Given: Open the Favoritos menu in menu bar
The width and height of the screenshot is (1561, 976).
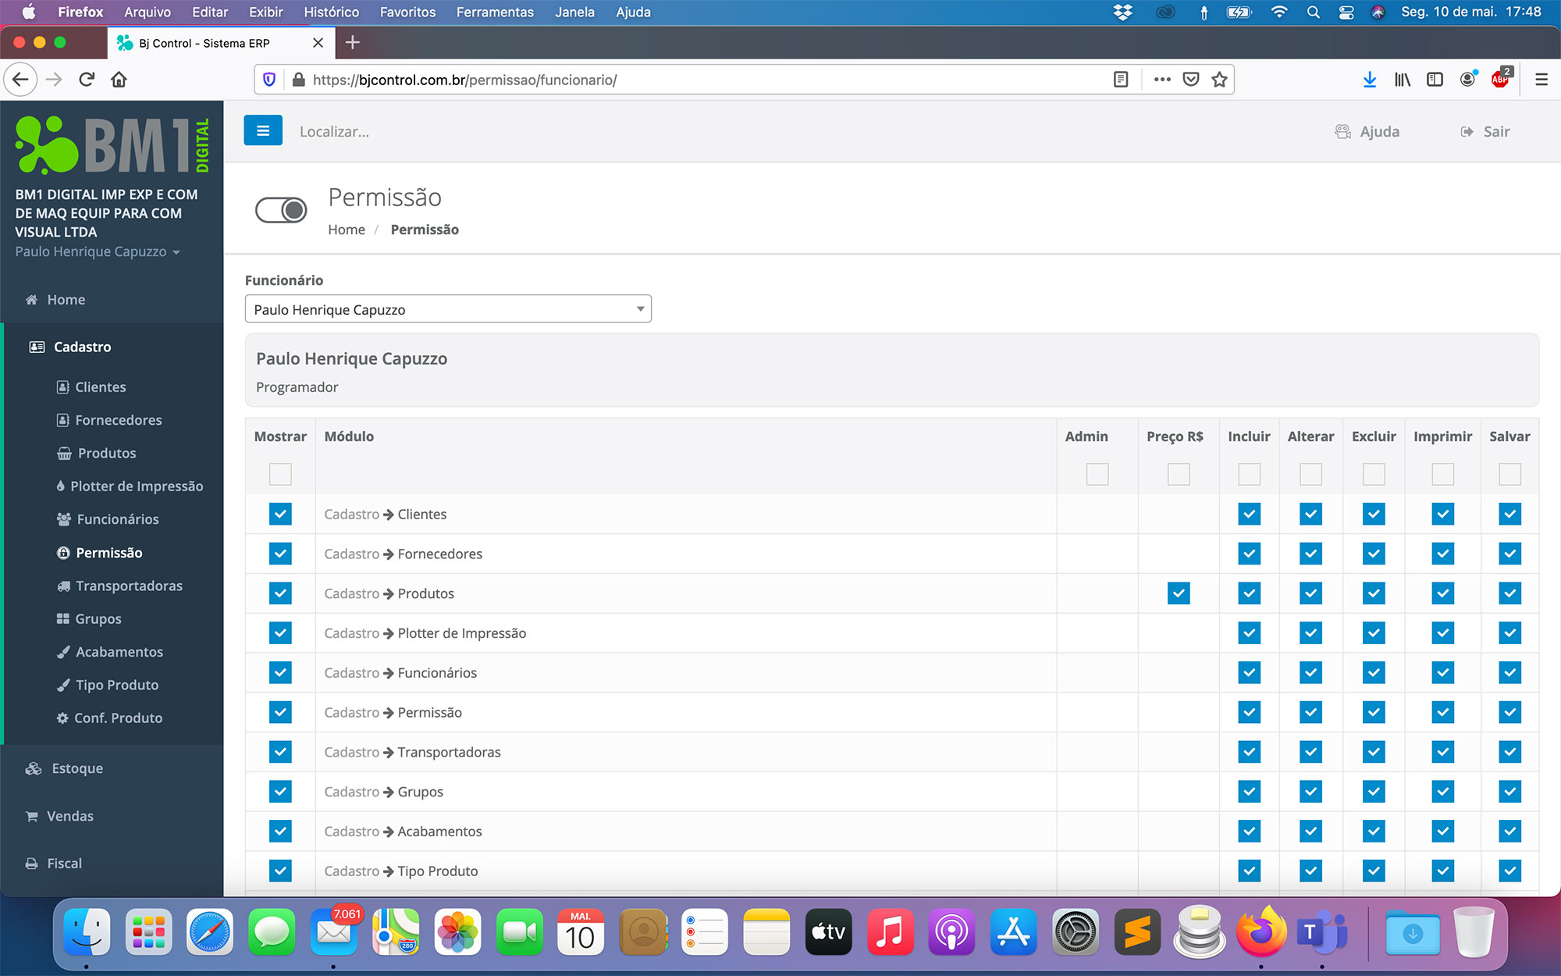Looking at the screenshot, I should (407, 12).
